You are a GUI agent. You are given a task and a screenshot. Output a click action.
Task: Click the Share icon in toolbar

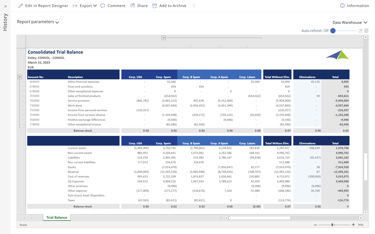[133, 6]
